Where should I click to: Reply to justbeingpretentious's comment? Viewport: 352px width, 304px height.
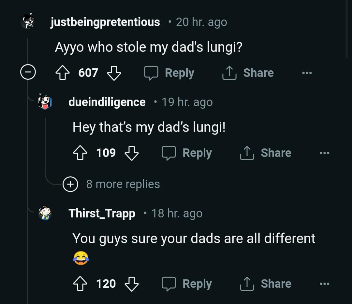[x=169, y=73]
